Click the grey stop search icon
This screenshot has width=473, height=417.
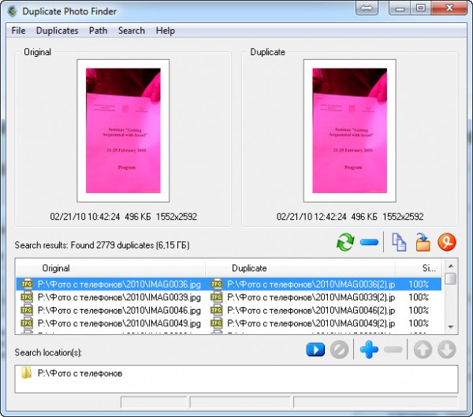point(340,350)
